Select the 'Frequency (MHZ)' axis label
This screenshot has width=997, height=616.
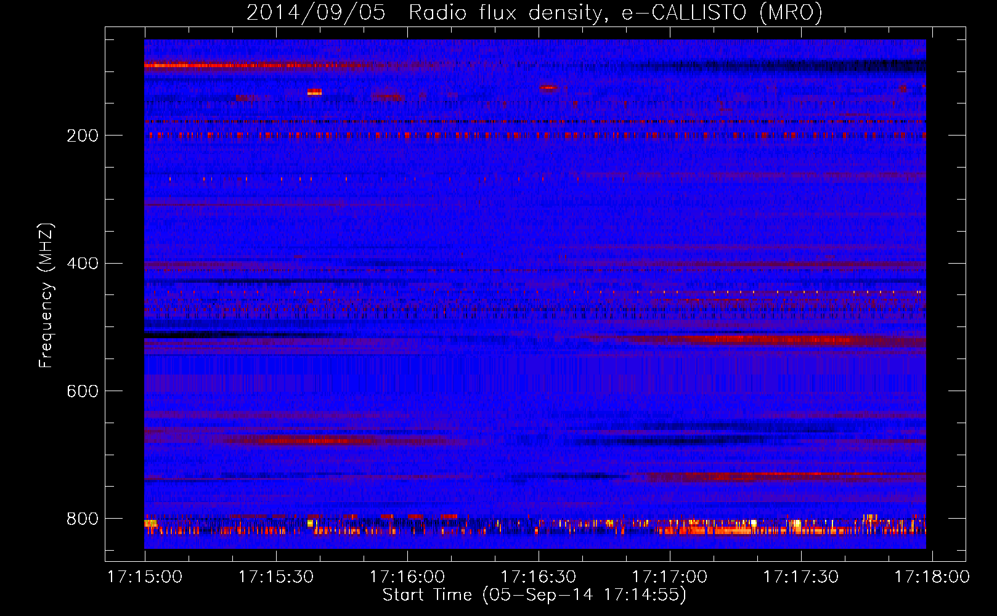46,296
